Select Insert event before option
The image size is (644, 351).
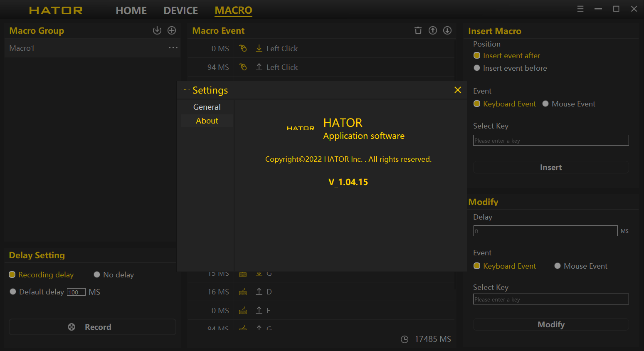(x=510, y=68)
